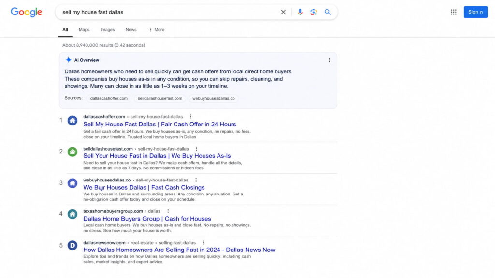The image size is (495, 278).
Task: Open the selldallashousefast.com source chip
Action: pos(160,98)
